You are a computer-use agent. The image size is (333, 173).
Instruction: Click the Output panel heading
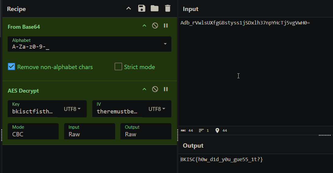pos(193,145)
